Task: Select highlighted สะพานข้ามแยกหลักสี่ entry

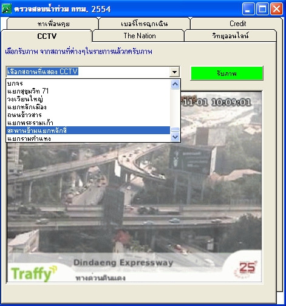Action: tap(88, 131)
